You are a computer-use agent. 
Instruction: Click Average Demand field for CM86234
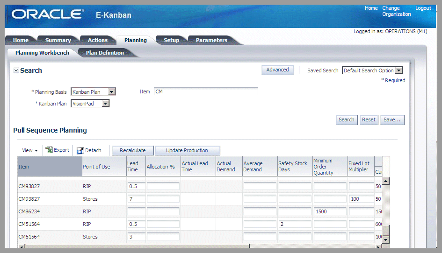click(260, 211)
